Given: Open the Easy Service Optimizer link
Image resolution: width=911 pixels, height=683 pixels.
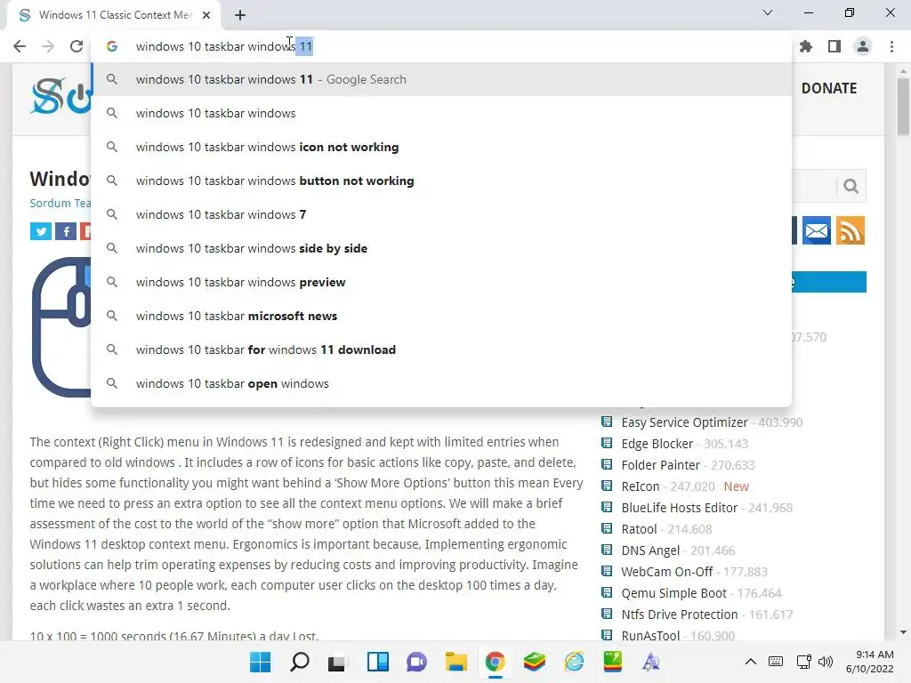Looking at the screenshot, I should click(684, 422).
